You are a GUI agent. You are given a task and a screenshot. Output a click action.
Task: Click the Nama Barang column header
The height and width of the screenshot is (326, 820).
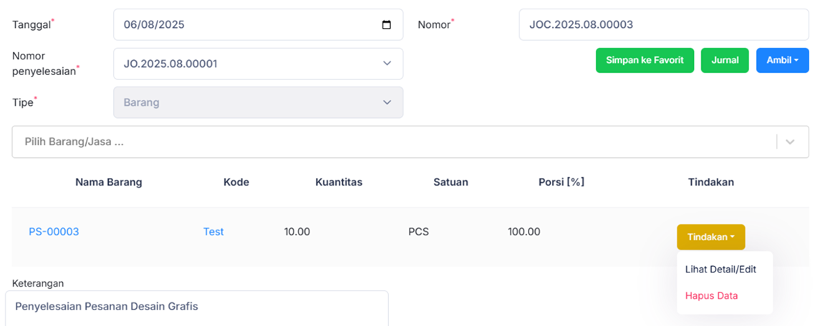tap(109, 182)
